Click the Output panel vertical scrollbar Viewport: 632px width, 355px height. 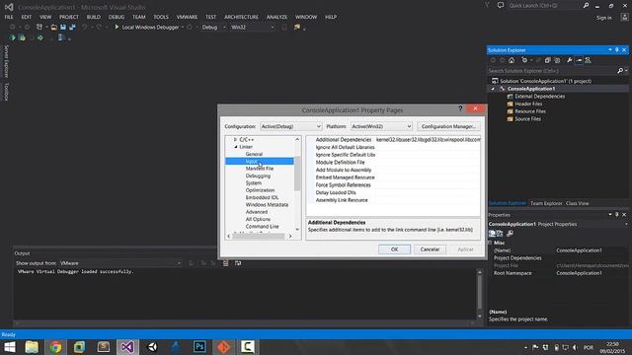click(479, 294)
